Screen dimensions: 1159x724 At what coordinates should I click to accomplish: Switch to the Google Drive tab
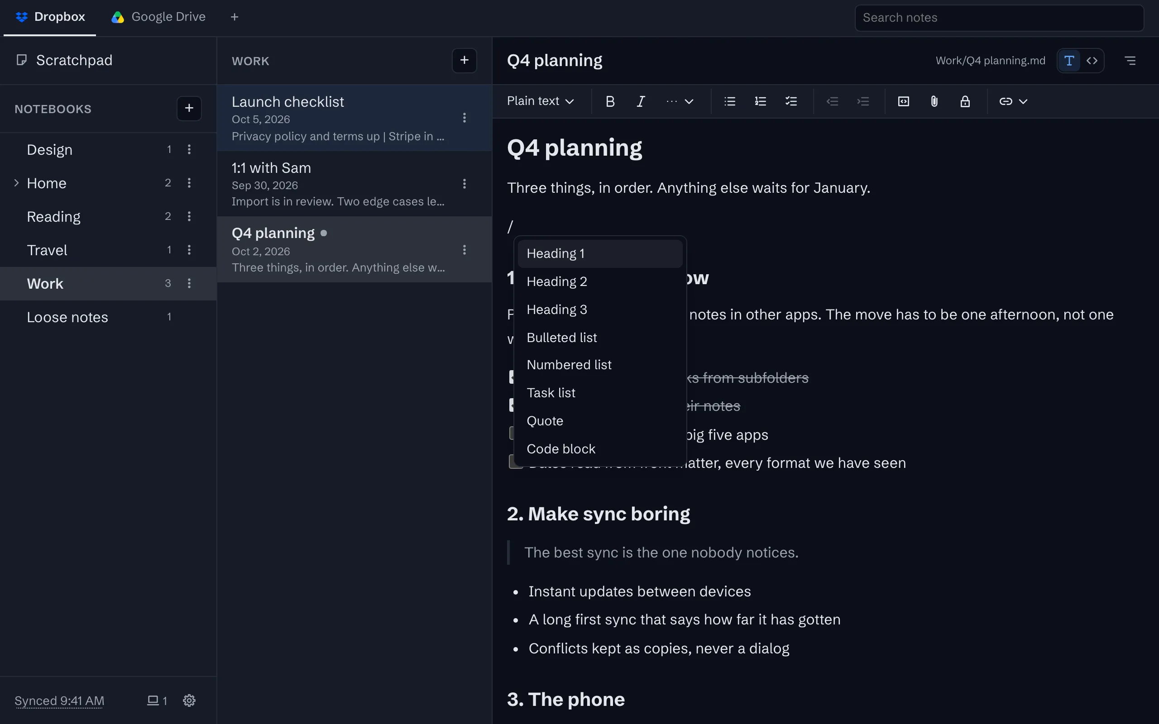click(158, 17)
